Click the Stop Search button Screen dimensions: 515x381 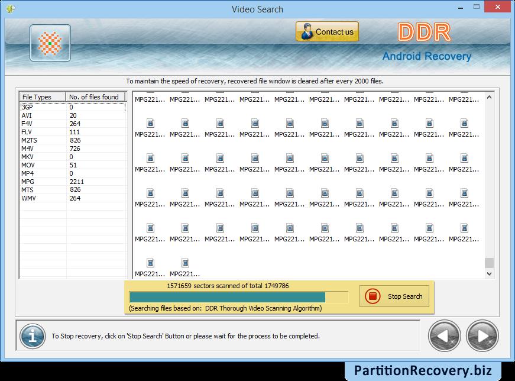[394, 296]
